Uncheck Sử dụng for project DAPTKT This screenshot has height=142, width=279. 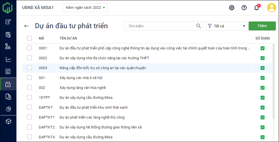pyautogui.click(x=262, y=108)
